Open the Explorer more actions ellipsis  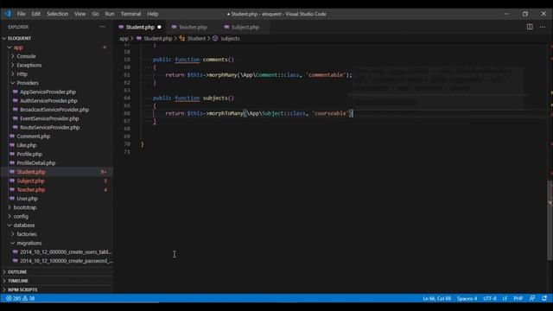point(103,27)
